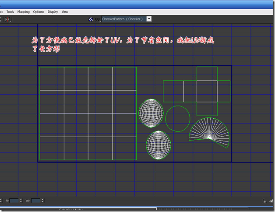Select the Mirror horizontal tool
The image size is (275, 212).
(7, 19)
